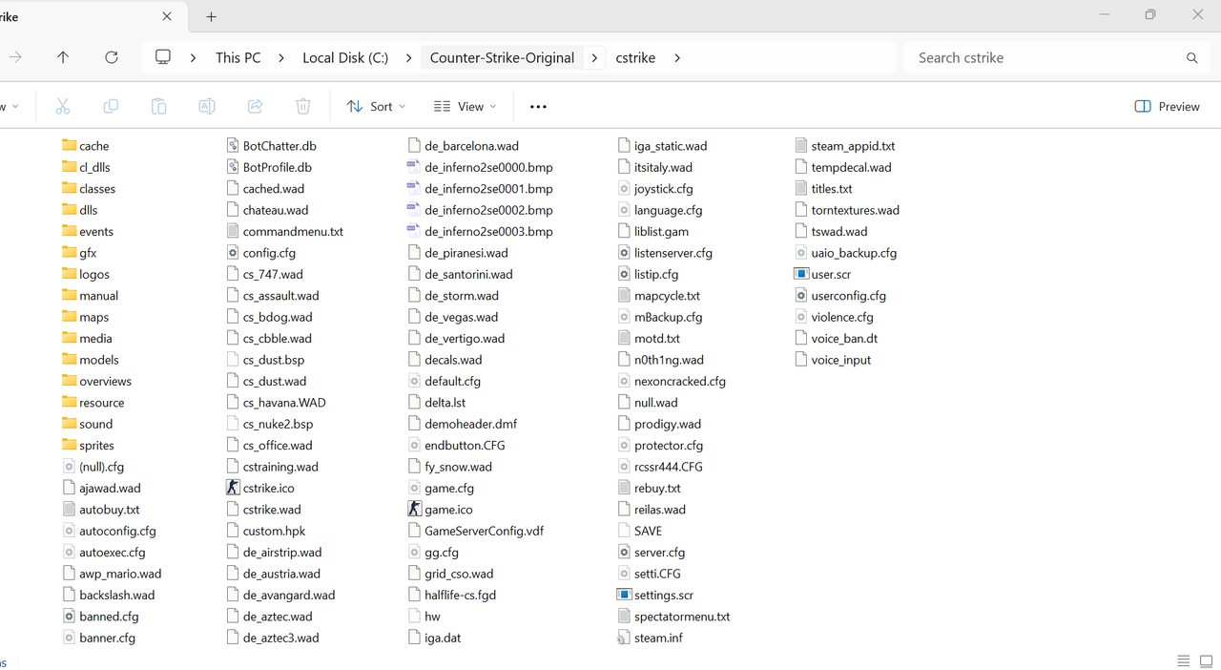Expand chevron after Counter-Strike-Original breadcrumb

pos(594,57)
